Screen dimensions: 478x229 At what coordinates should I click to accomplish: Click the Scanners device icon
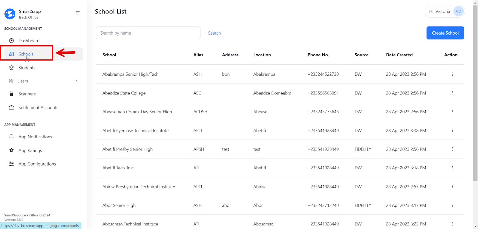(11, 94)
